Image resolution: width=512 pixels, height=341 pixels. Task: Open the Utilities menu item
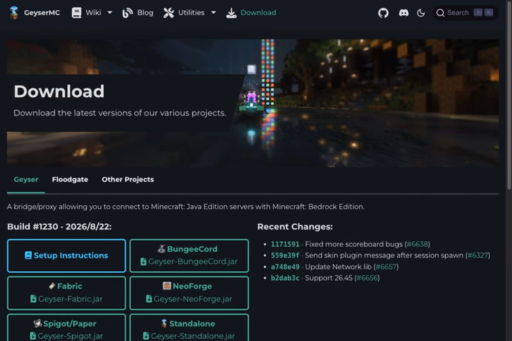pyautogui.click(x=192, y=12)
